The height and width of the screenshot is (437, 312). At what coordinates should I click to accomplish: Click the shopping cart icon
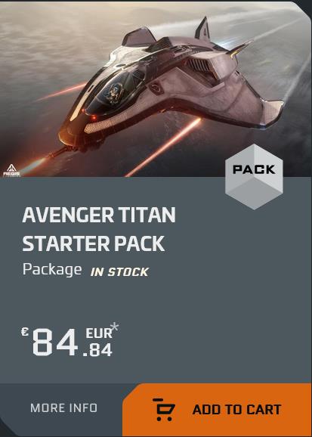coord(164,409)
